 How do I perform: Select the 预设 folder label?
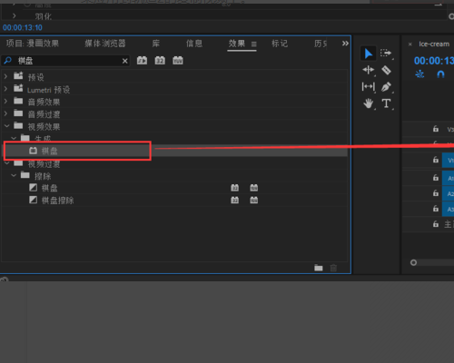coord(35,77)
